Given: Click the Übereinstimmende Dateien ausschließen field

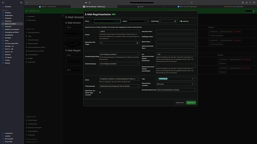Looking at the screenshot, I should 176,66.
